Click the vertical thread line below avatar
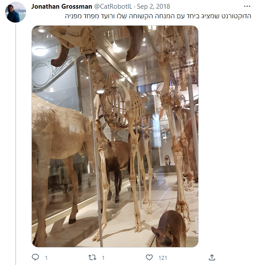The width and height of the screenshot is (257, 265). (x=16, y=145)
